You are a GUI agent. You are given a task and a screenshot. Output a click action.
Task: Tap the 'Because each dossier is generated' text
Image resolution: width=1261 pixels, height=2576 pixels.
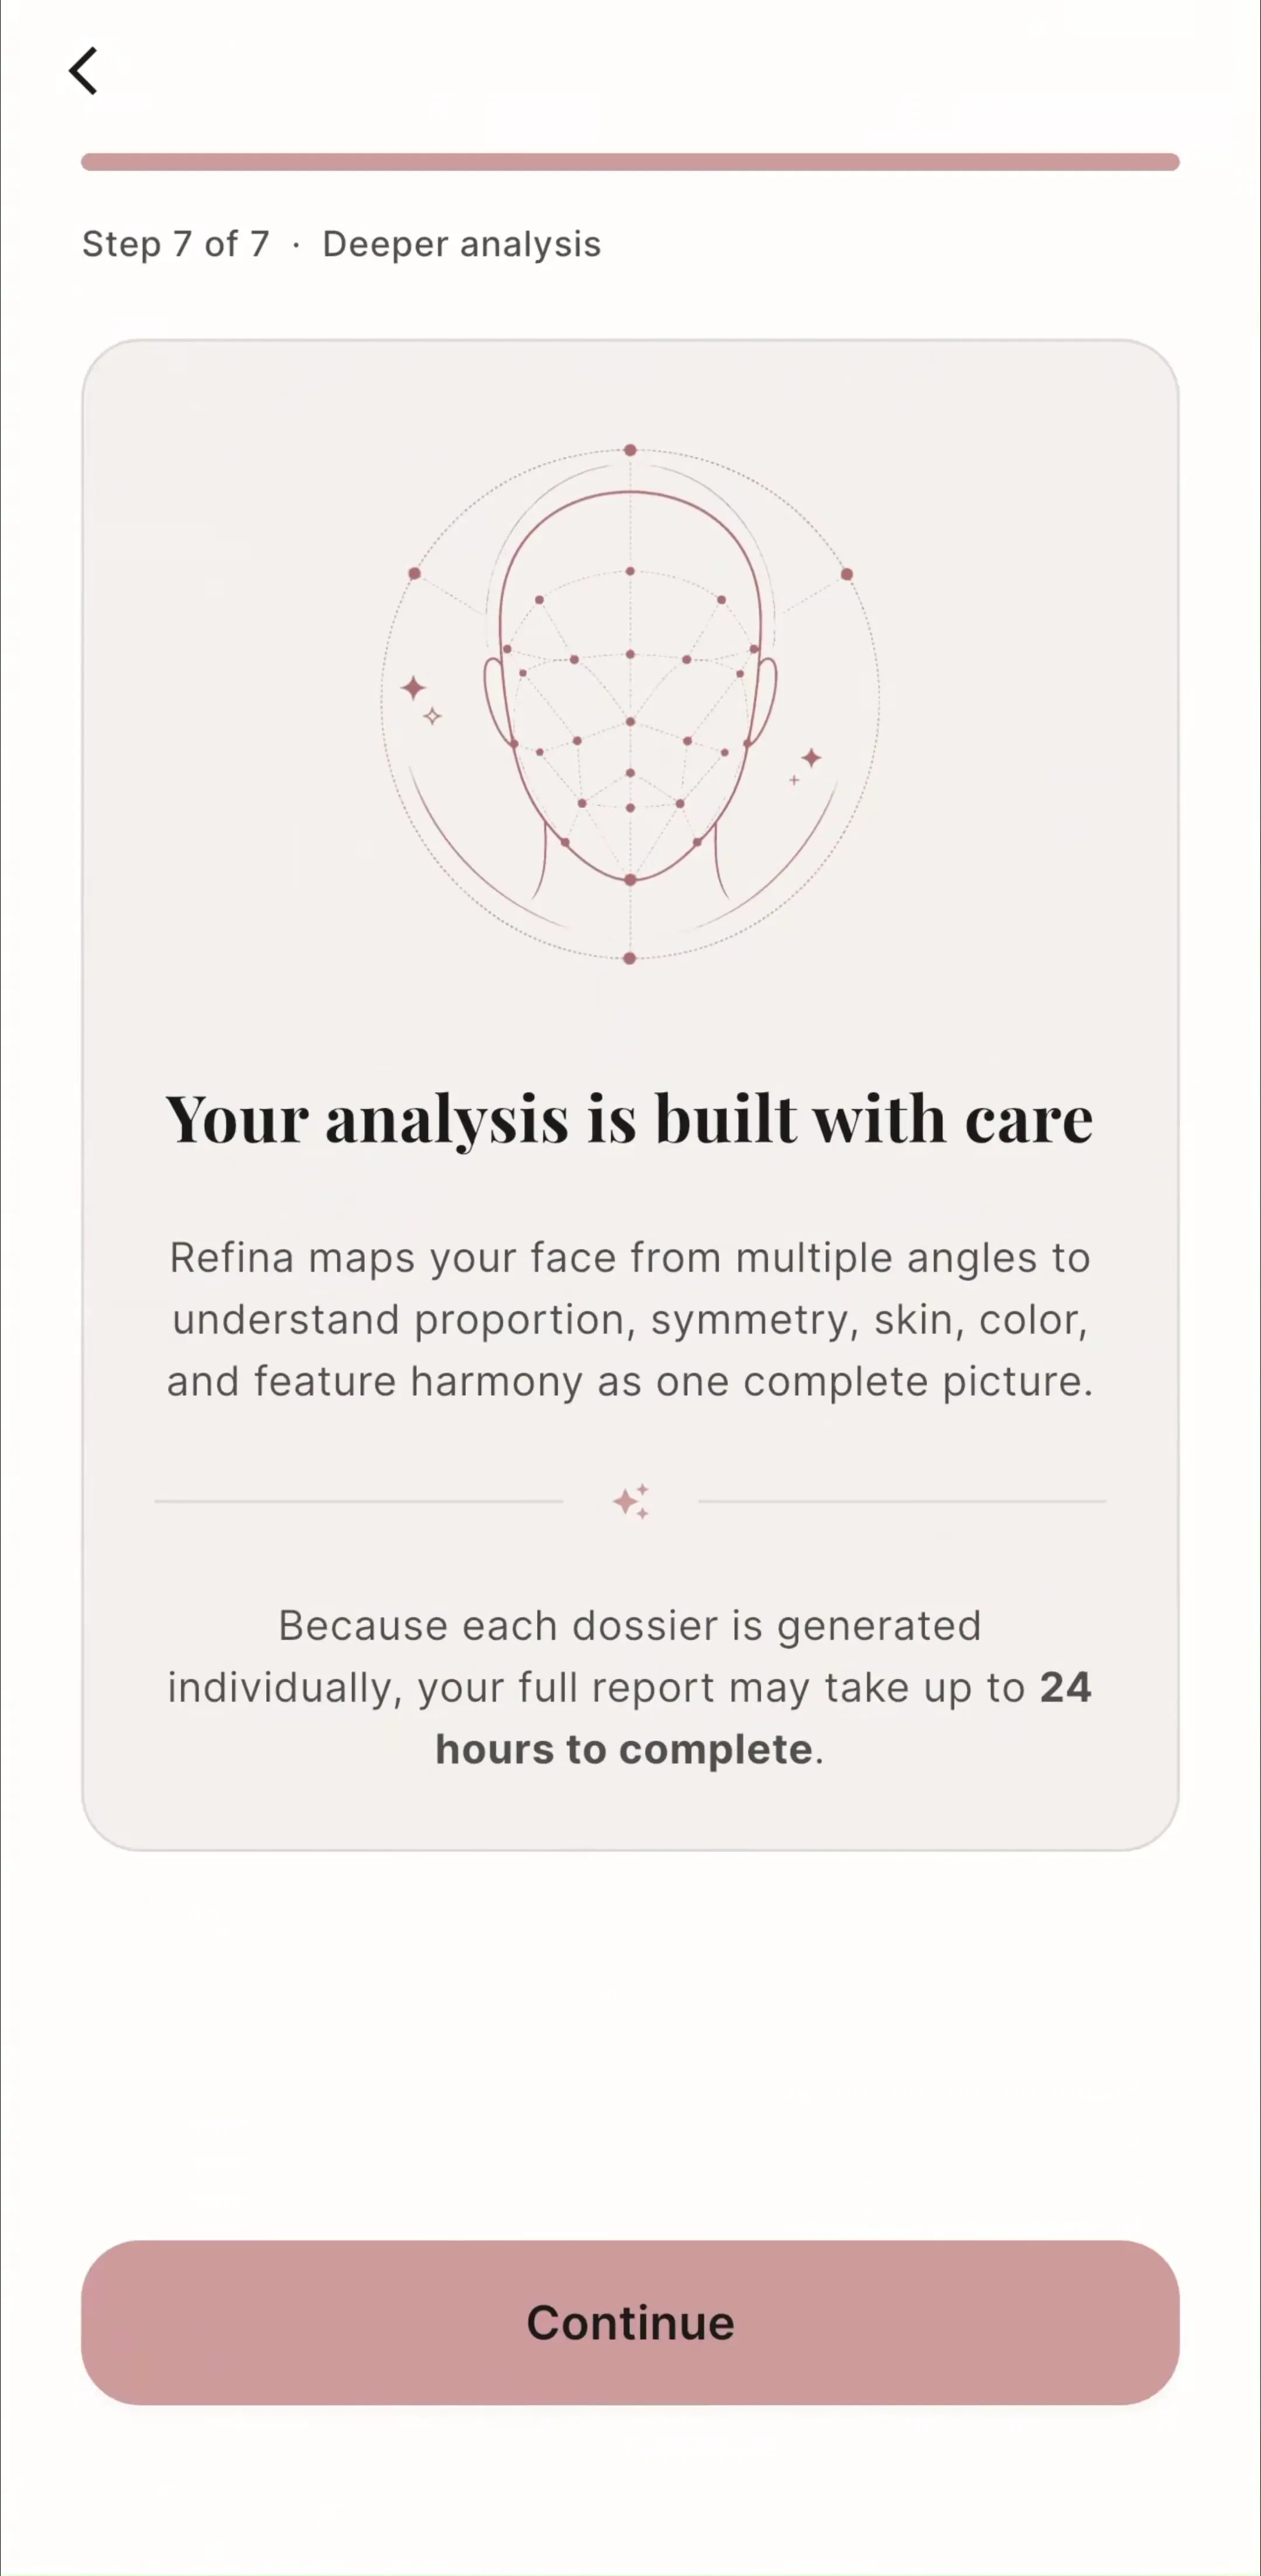pos(630,1625)
